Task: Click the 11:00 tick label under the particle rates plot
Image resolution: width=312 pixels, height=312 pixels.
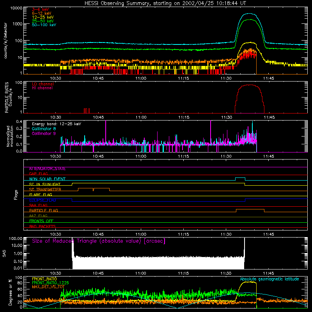Action: [x=141, y=117]
